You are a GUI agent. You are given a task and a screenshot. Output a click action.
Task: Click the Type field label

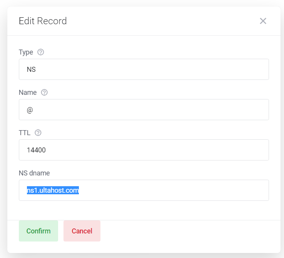point(26,52)
